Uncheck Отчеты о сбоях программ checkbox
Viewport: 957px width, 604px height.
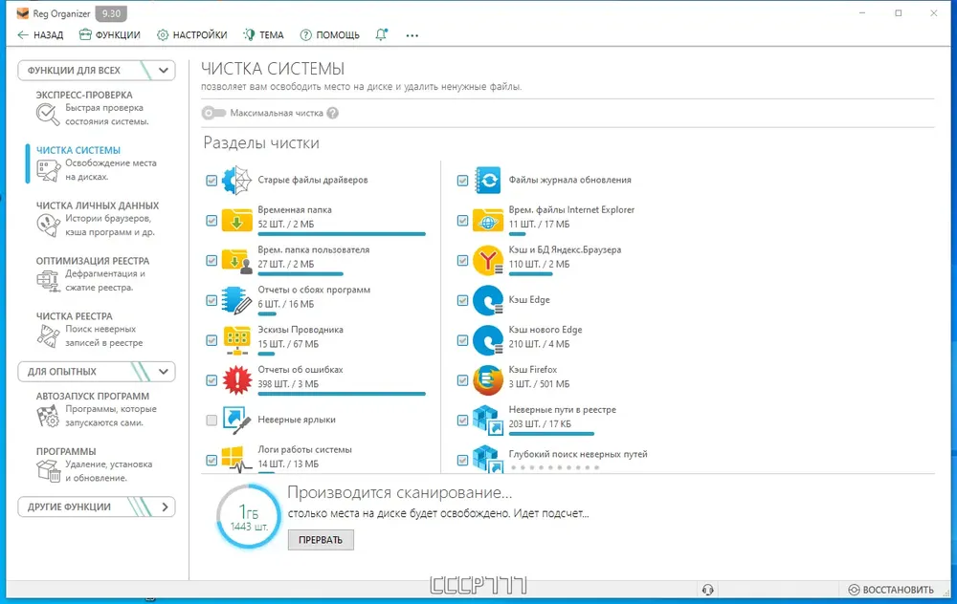click(211, 300)
